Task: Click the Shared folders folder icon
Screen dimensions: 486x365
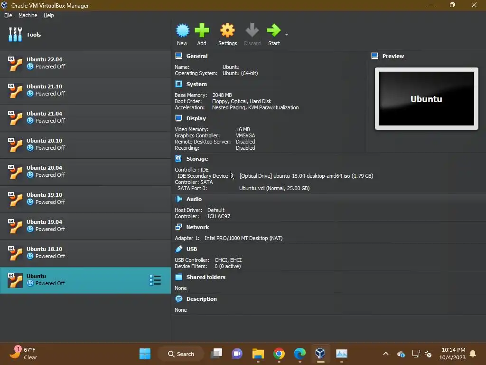Action: [x=178, y=277]
